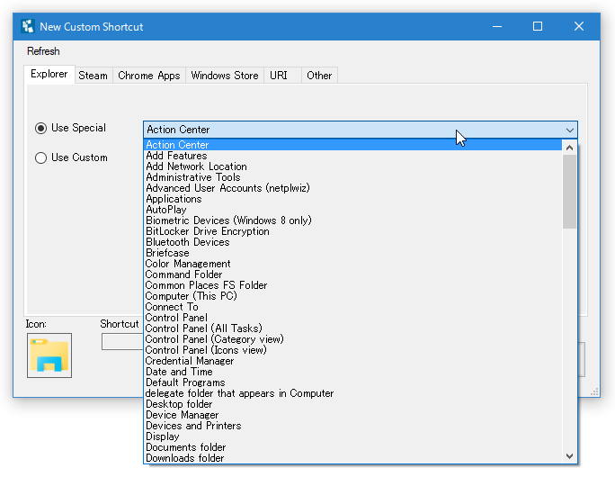Screen dimensions: 615x477
Task: Switch to the Steam tab
Action: coord(93,76)
